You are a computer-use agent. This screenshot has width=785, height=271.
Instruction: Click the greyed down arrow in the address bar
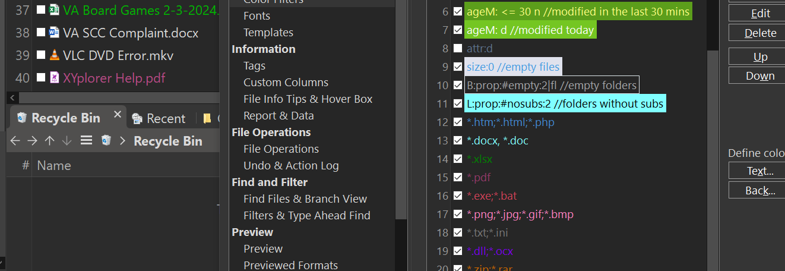pyautogui.click(x=67, y=141)
